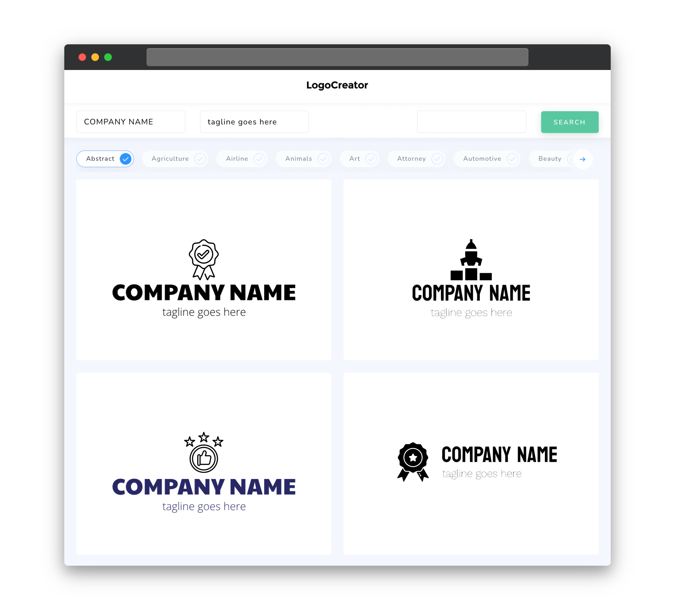Image resolution: width=675 pixels, height=610 pixels.
Task: Click the Agriculture category checkmark icon
Action: click(200, 159)
